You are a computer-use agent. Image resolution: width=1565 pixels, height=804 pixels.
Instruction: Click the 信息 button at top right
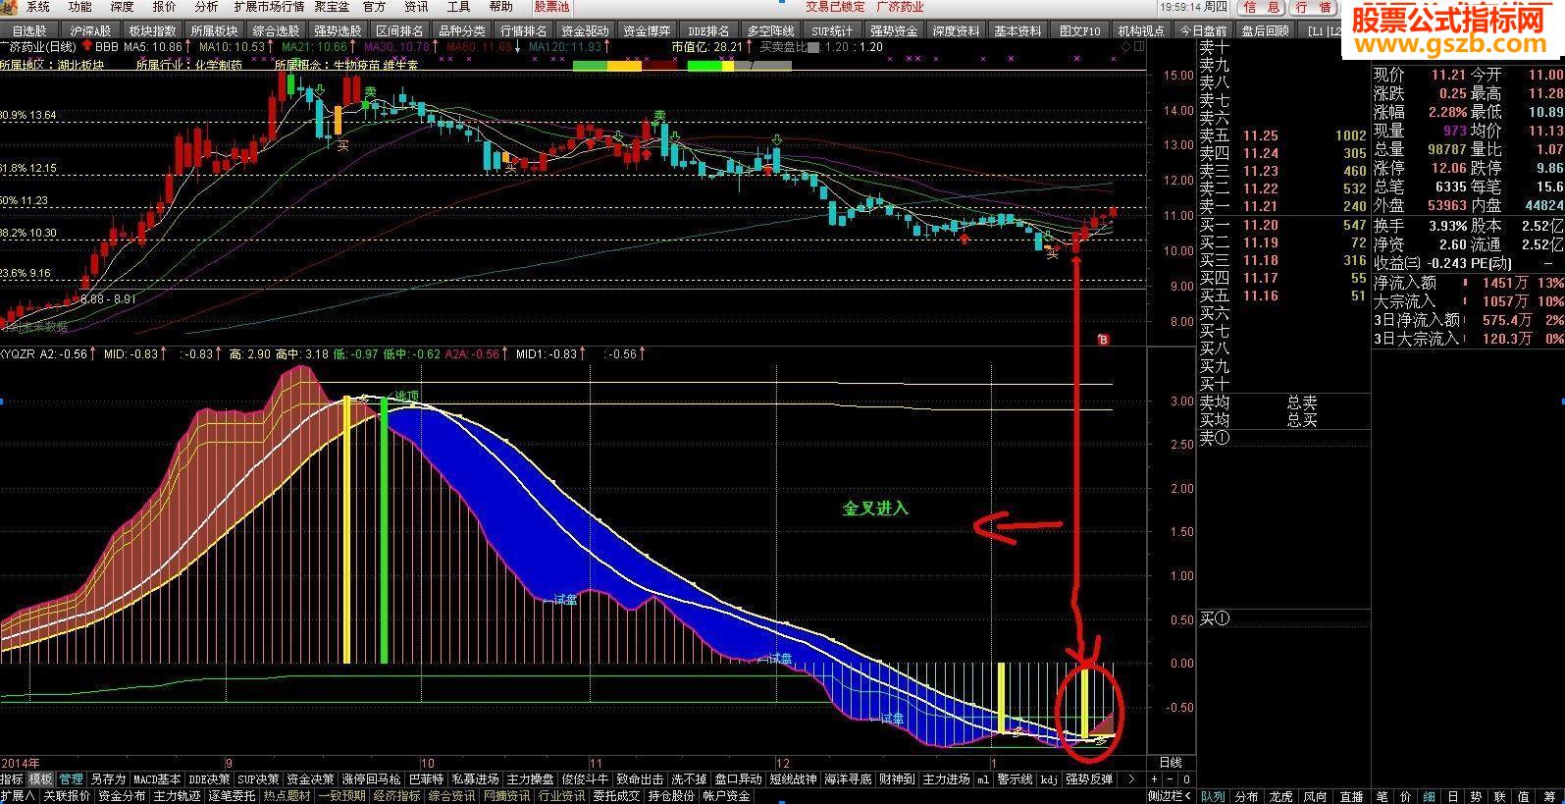tap(1261, 8)
